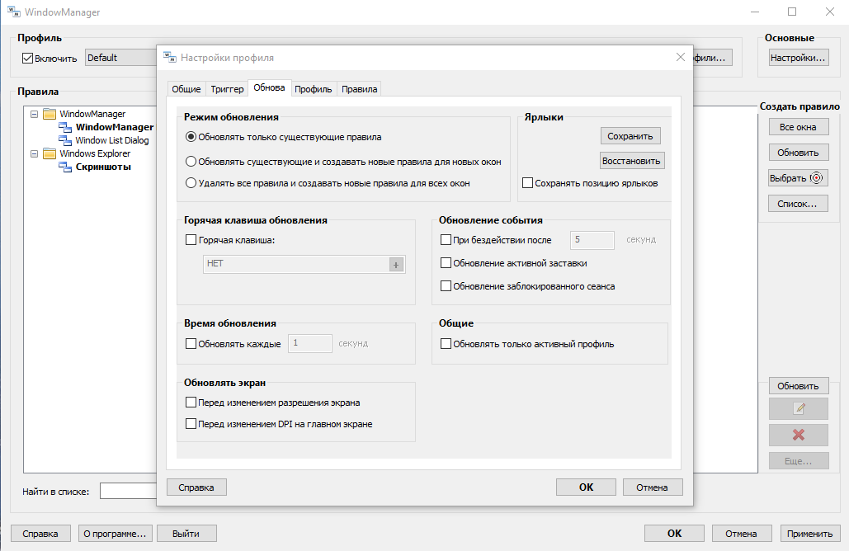849x551 pixels.
Task: Select the Скриншоты rule item
Action: [103, 167]
